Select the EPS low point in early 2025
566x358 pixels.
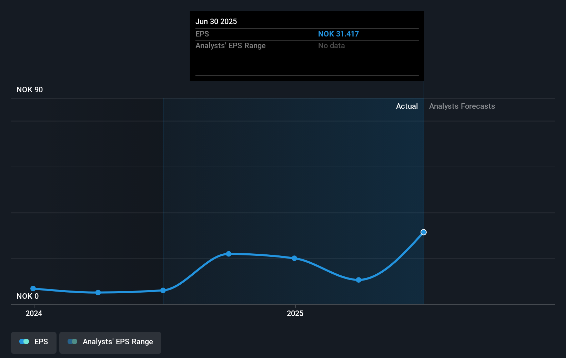pyautogui.click(x=358, y=280)
